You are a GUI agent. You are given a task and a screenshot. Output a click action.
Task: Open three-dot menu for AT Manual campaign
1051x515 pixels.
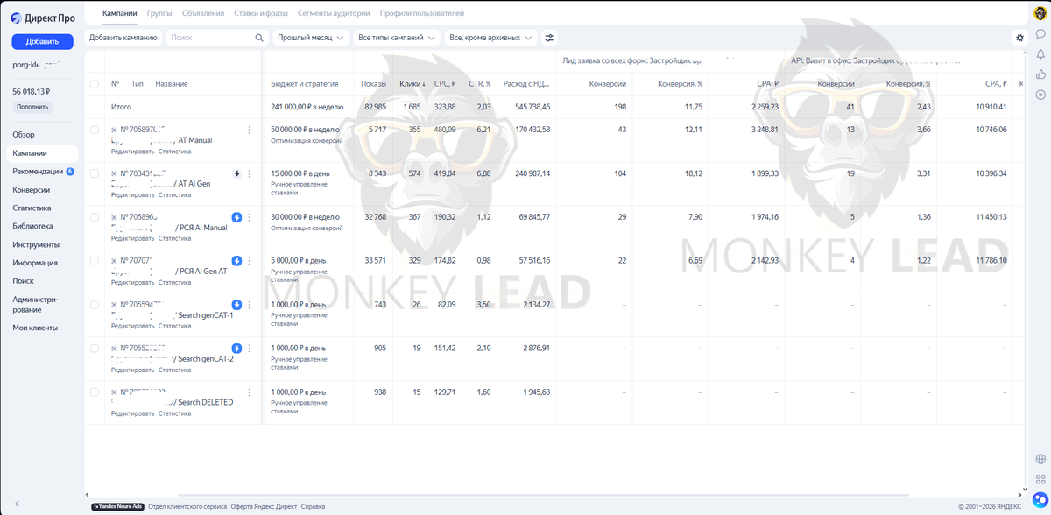click(250, 130)
